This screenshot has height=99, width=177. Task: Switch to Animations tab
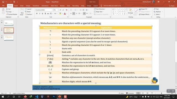tap(45, 5)
